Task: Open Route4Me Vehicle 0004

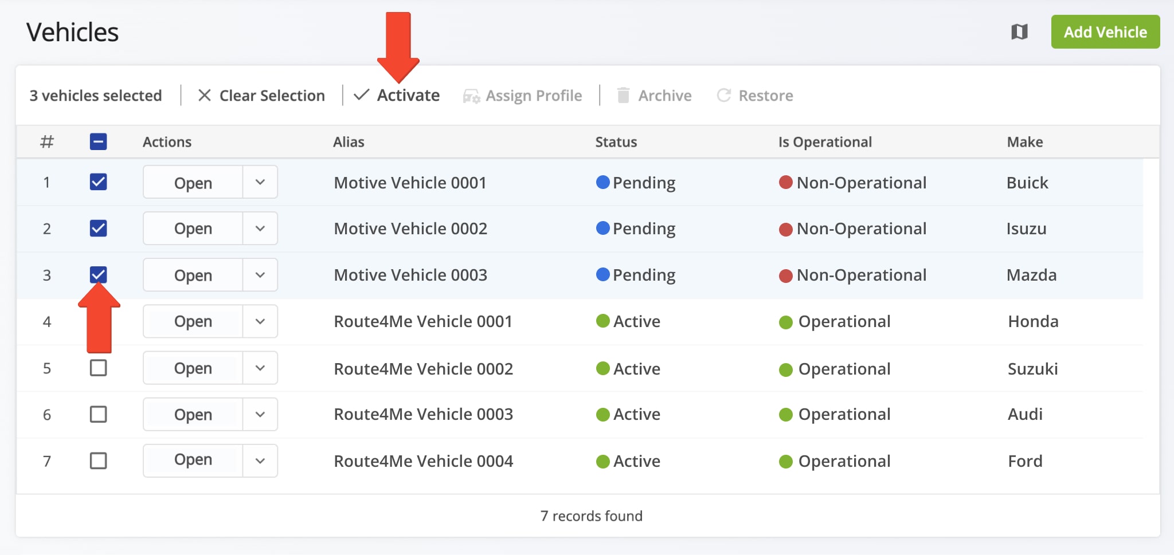Action: coord(193,460)
